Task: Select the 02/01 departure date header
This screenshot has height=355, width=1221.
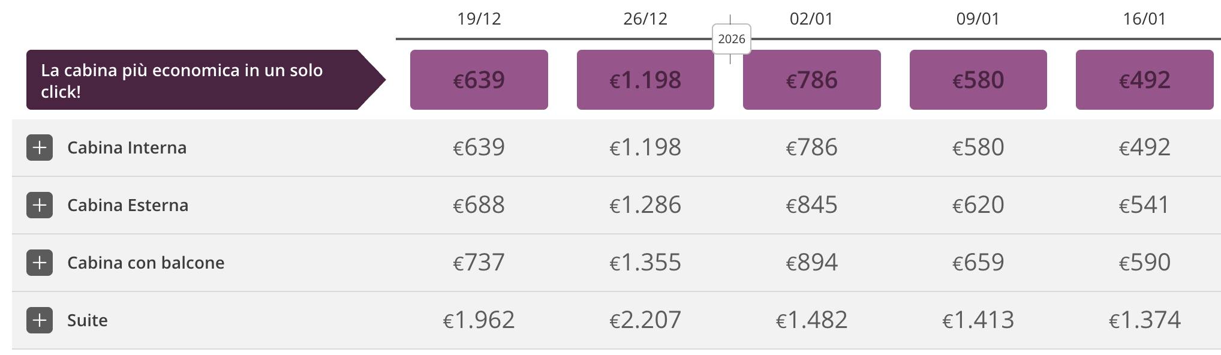Action: coord(811,19)
